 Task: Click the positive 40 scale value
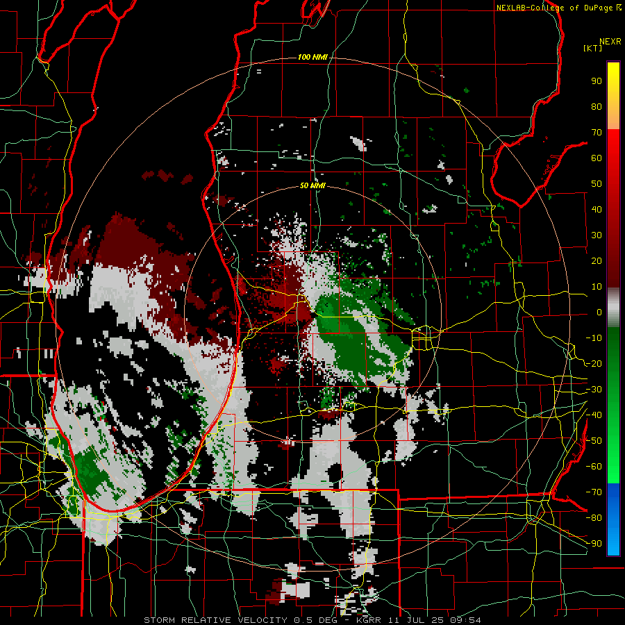click(597, 210)
